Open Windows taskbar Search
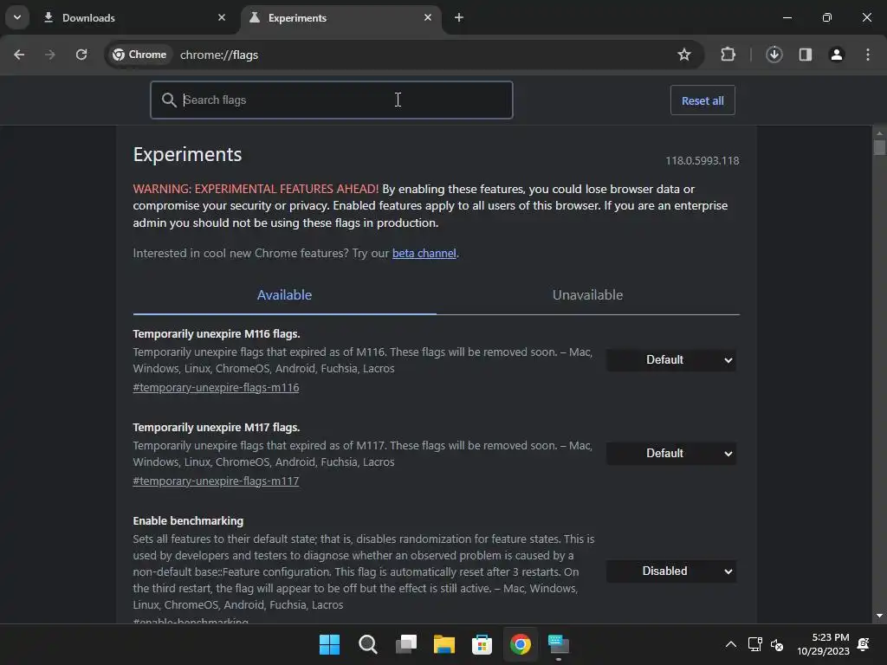The image size is (887, 665). coord(367,644)
